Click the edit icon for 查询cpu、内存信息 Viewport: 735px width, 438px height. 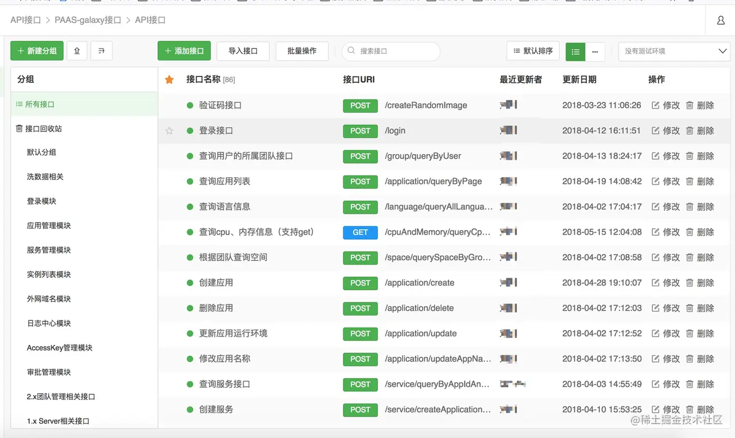coord(655,232)
